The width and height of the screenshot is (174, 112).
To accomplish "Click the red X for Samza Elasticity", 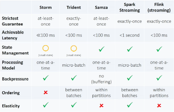I will click(x=101, y=105).
